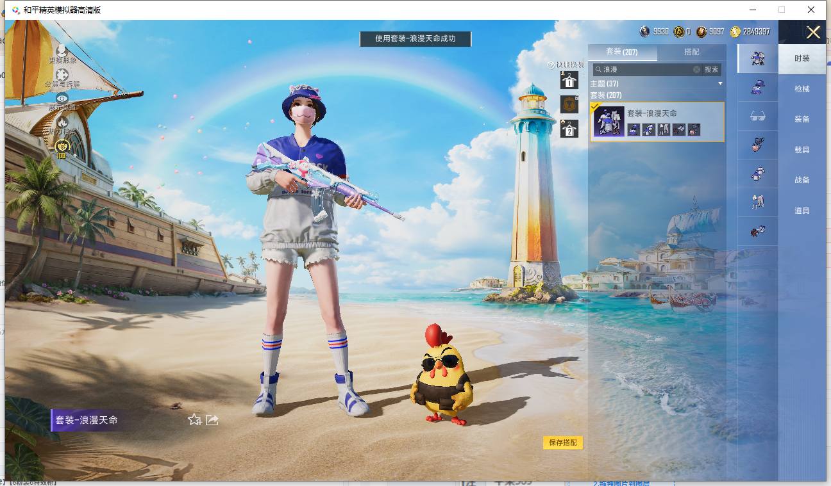Image resolution: width=831 pixels, height=486 pixels.
Task: Expand the 主题 (37) dropdown arrow
Action: click(x=720, y=84)
